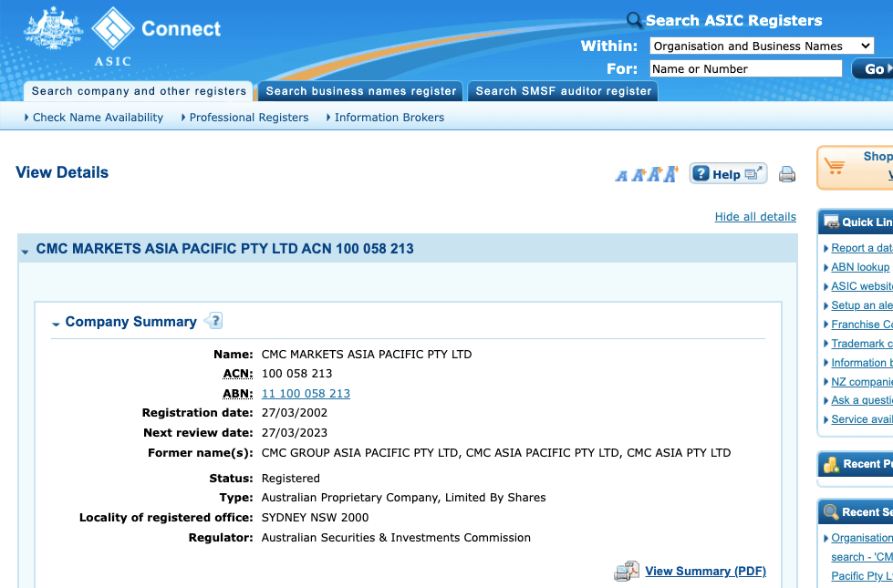Click the Recent Searches magnifier icon
The image size is (893, 588).
coord(832,511)
